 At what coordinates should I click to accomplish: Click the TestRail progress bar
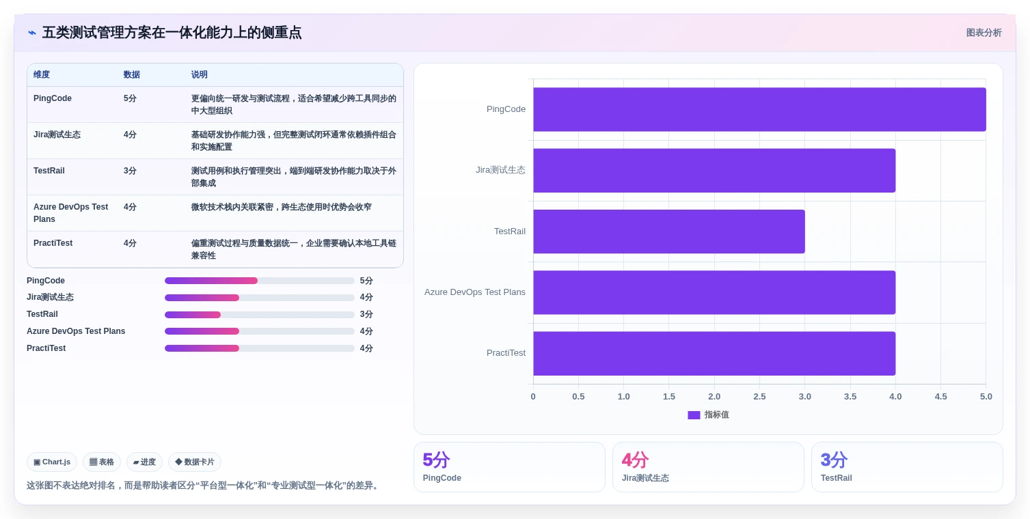point(260,315)
